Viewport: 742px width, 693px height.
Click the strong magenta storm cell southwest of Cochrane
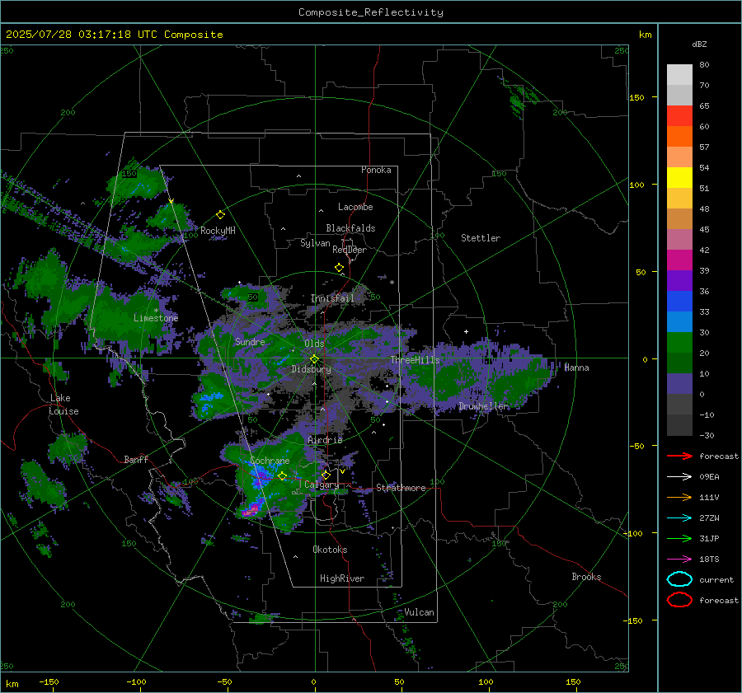click(251, 510)
